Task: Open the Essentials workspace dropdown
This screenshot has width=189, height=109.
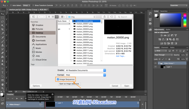Action: [179, 6]
